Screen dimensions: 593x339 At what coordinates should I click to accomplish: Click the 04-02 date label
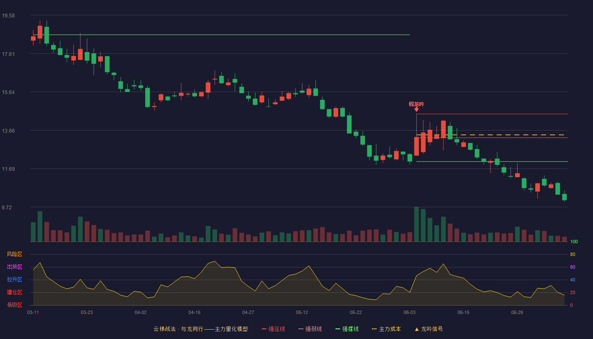[x=141, y=312]
